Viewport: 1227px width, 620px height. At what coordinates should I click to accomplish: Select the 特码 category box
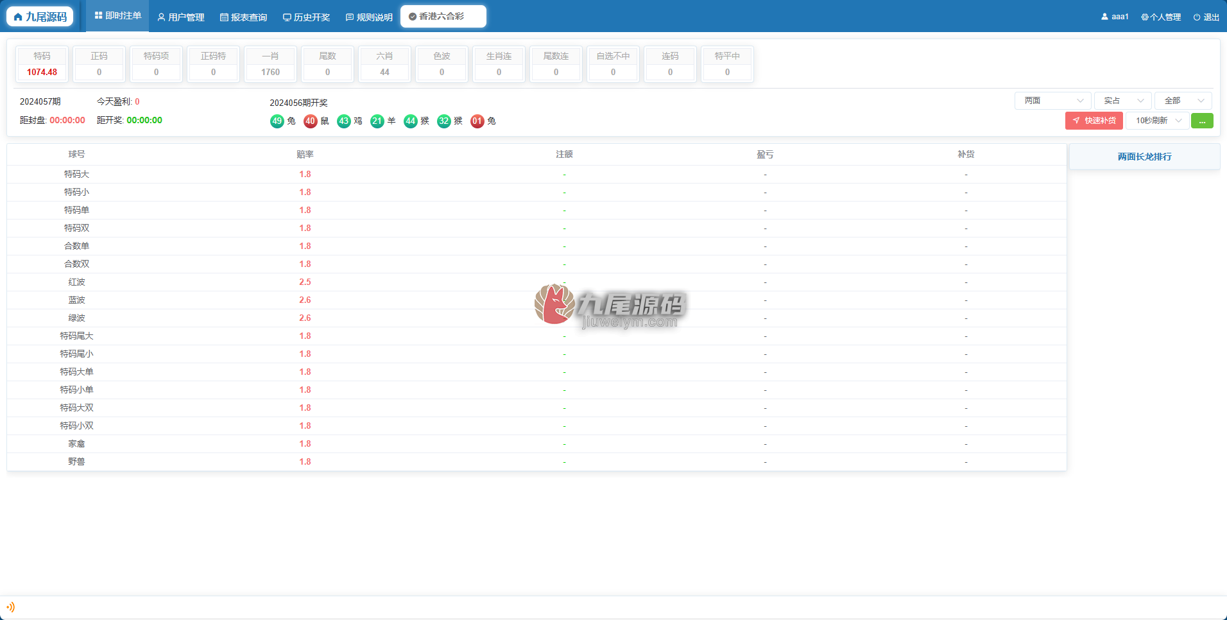coord(42,64)
